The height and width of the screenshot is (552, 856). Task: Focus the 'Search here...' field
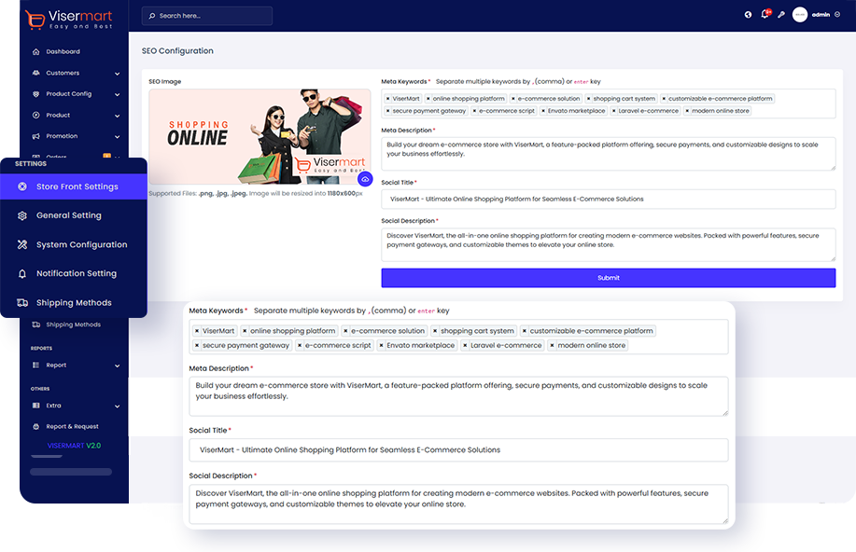[x=207, y=16]
